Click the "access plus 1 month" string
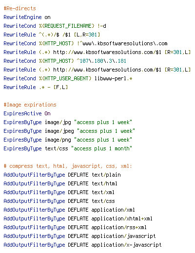 (x=101, y=148)
